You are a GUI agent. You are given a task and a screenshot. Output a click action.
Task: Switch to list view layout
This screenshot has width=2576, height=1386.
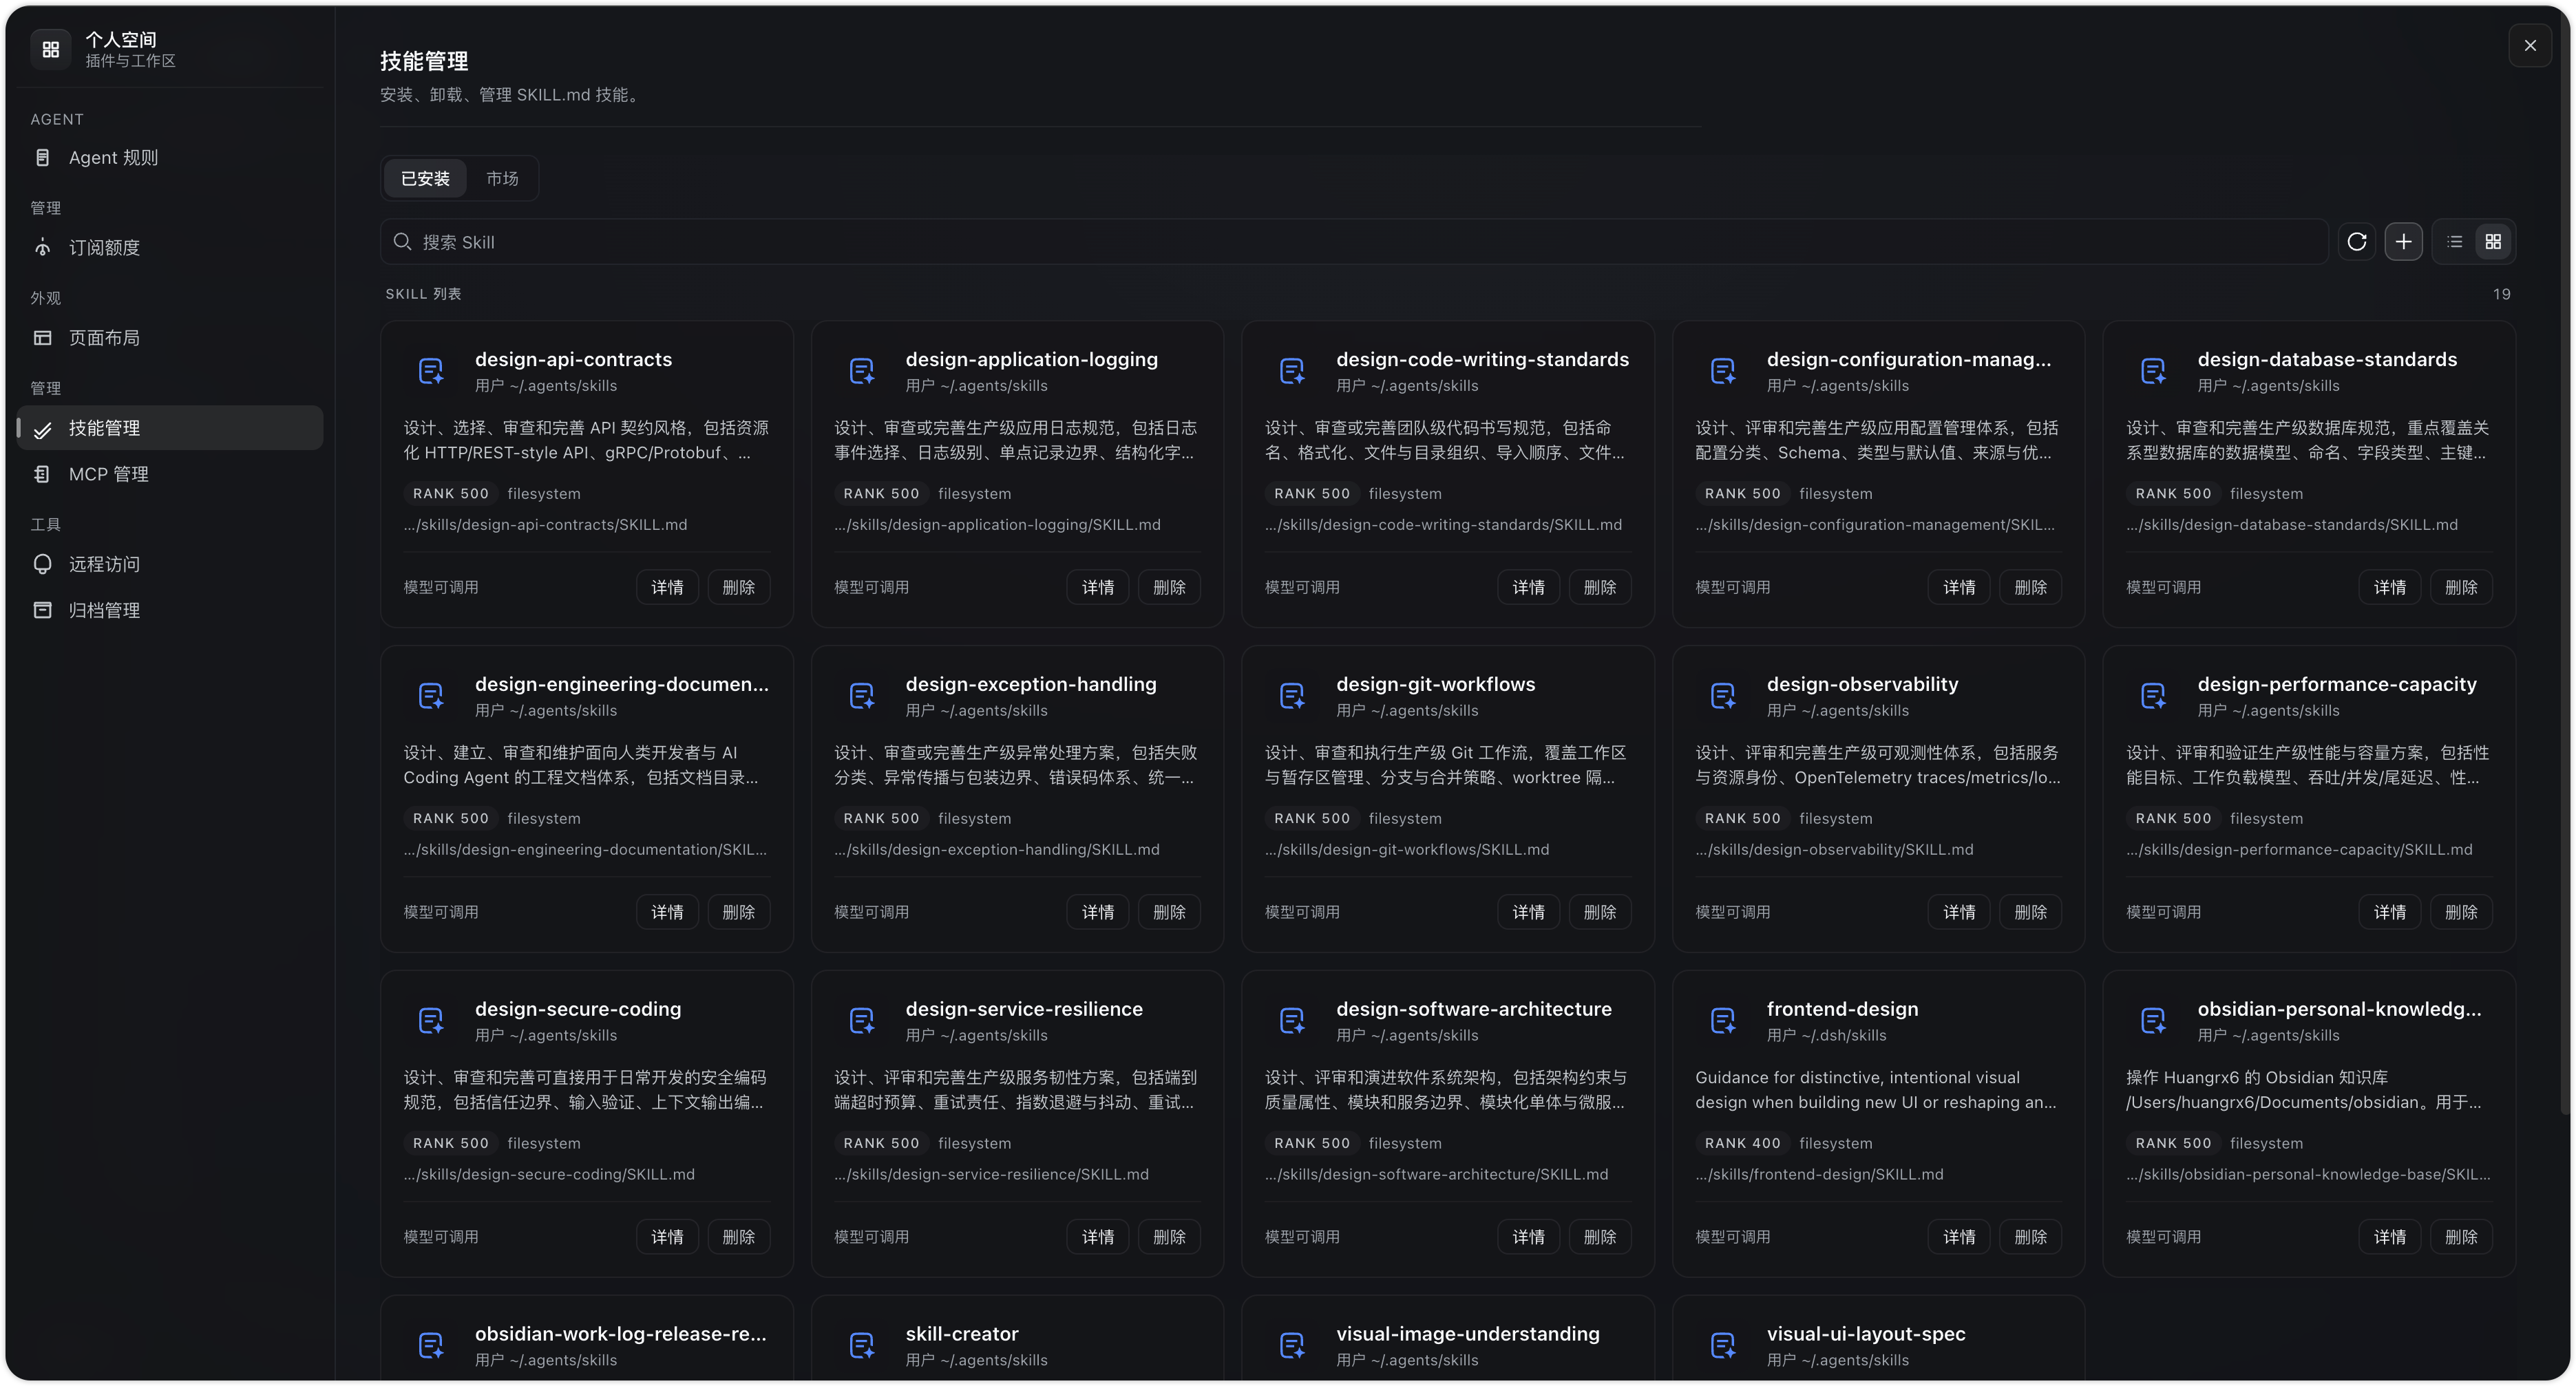[2454, 242]
